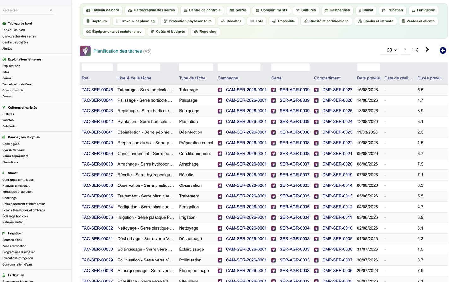Click the Exploitations et serres sidebar icon
Viewport: 456px width, 282px height.
(x=4, y=59)
